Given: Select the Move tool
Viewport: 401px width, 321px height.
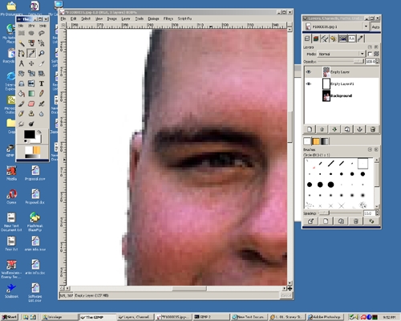Looking at the screenshot, I should click(31, 63).
